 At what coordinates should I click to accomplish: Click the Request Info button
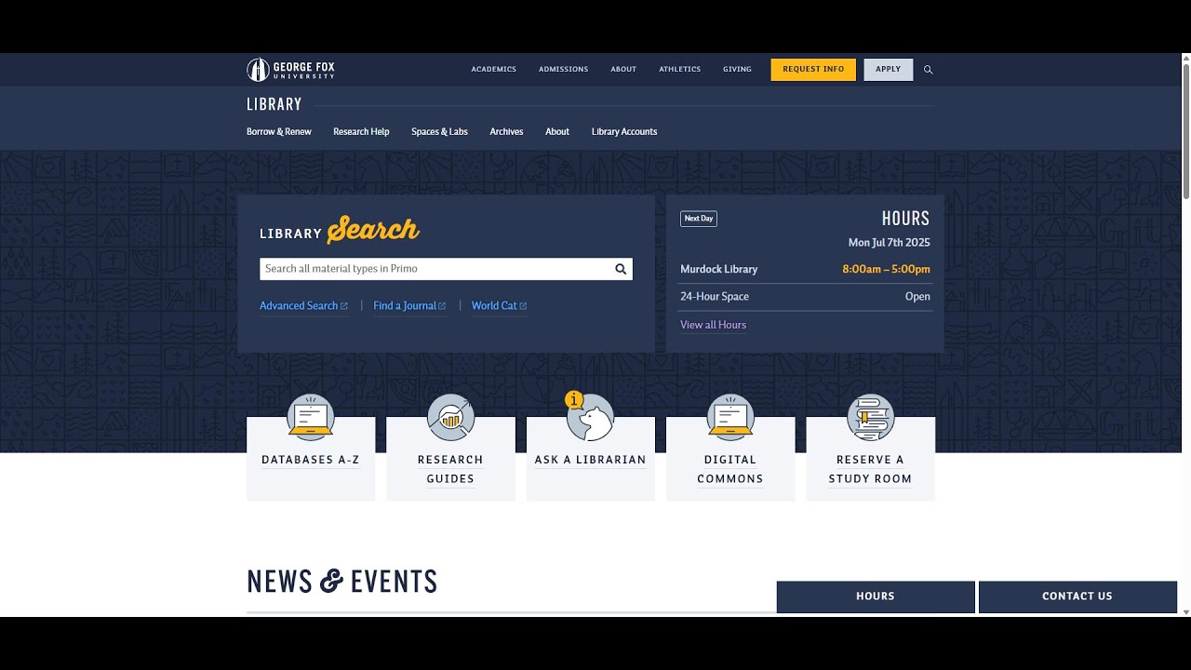813,70
